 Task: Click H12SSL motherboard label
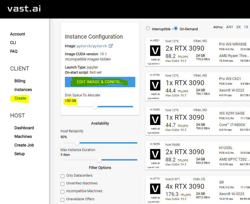point(226,148)
